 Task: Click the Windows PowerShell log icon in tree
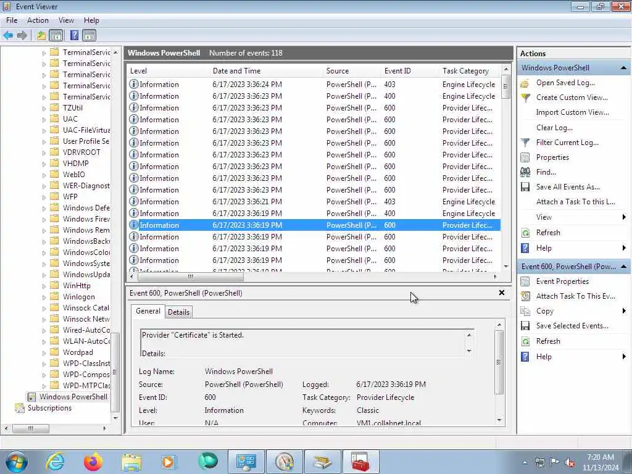[x=31, y=397]
